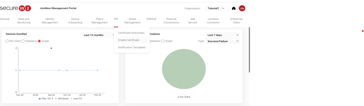This screenshot has height=106, width=364.
Task: Click the SecureW2 logo
Action: pos(15,8)
